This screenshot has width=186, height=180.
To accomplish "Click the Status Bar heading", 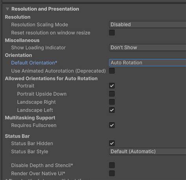I will click(x=17, y=136).
